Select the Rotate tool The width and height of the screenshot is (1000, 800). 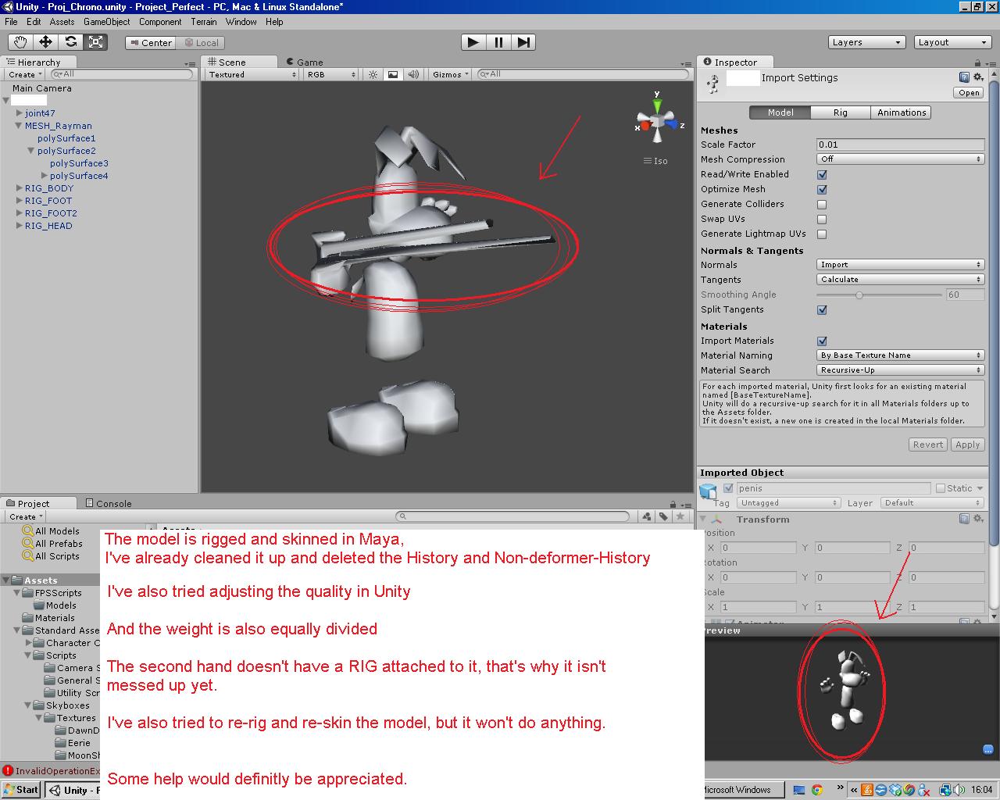pos(70,42)
